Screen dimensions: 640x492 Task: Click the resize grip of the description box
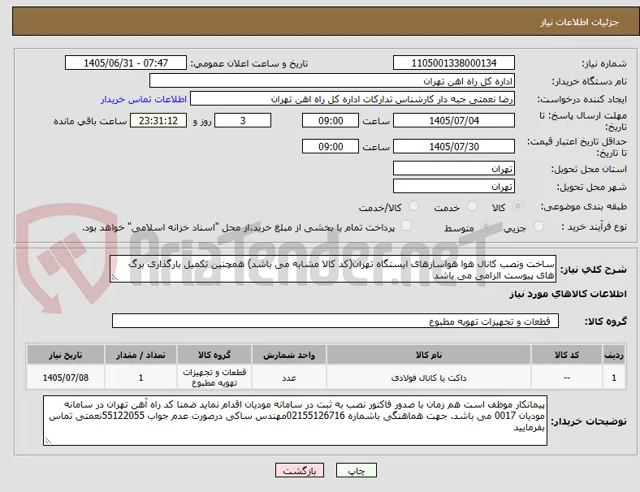tap(115, 278)
